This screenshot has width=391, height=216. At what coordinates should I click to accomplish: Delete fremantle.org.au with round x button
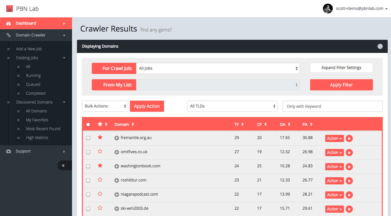[349, 138]
